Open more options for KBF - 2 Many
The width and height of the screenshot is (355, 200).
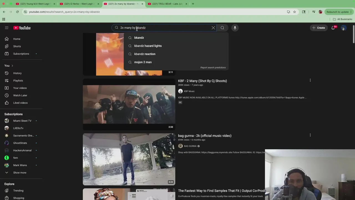pyautogui.click(x=310, y=80)
